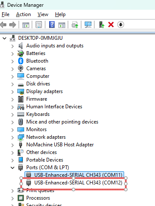The image size is (155, 206).
Task: Expand Audio inputs and outputs chevron
Action: click(x=13, y=46)
